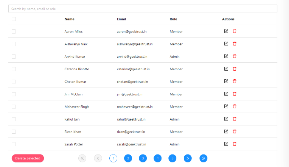This screenshot has width=289, height=167.
Task: Delete Aishwarya Naik entry
Action: click(x=235, y=43)
